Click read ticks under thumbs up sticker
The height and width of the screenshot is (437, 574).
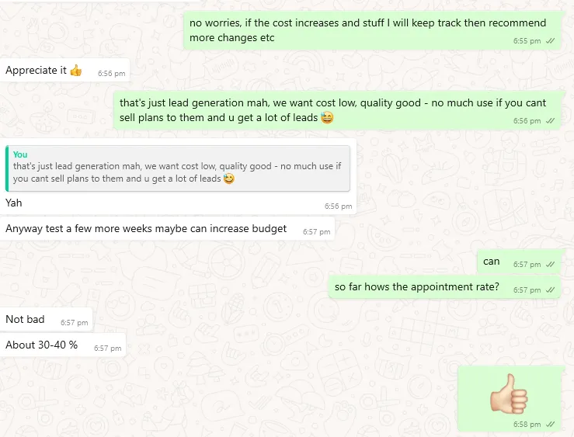point(550,425)
